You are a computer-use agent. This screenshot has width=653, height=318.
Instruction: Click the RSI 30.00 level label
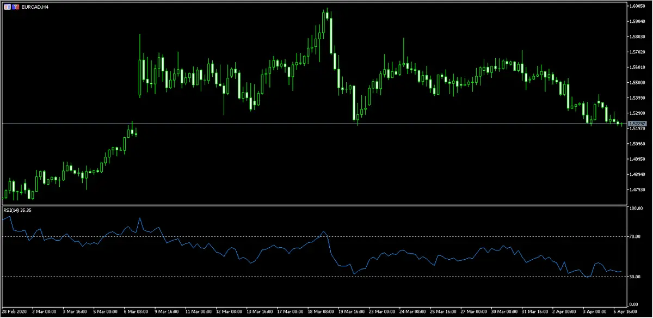(x=634, y=277)
